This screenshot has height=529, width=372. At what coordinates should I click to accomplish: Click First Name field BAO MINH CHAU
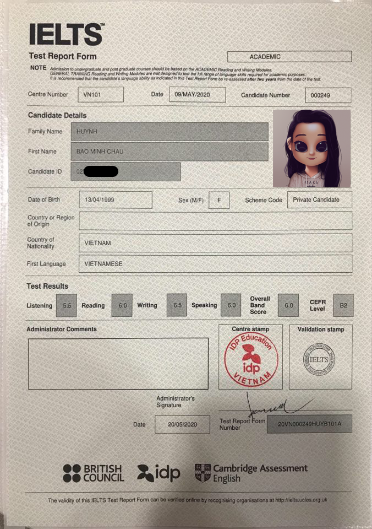click(x=170, y=152)
